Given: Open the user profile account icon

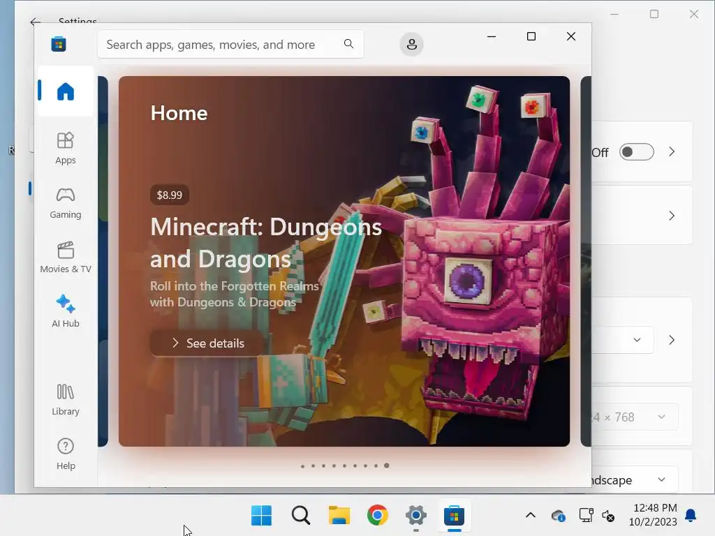Looking at the screenshot, I should (x=411, y=44).
